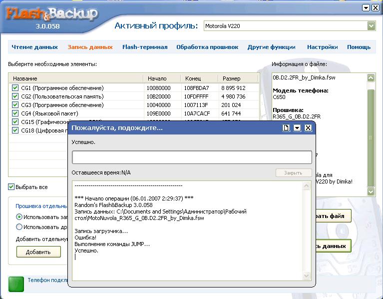Click the log scroll down arrow
Image resolution: width=383 pixels, height=299 pixels.
point(307,276)
